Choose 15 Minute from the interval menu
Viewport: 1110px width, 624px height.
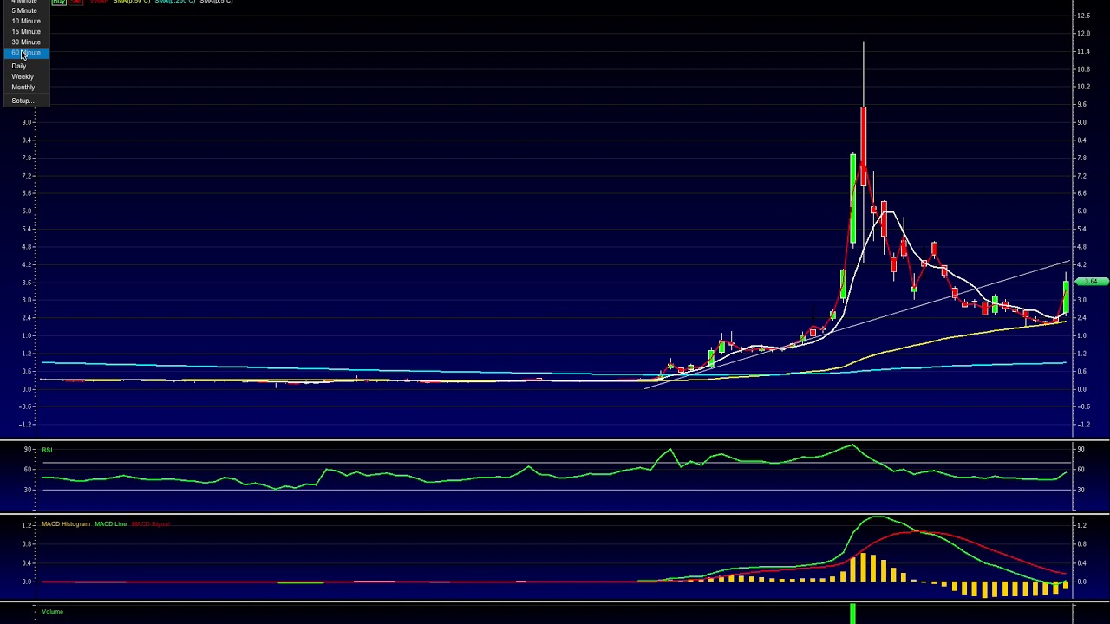[26, 31]
